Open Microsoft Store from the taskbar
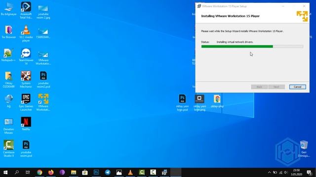Viewport: 316px width, 177px height. point(85,173)
